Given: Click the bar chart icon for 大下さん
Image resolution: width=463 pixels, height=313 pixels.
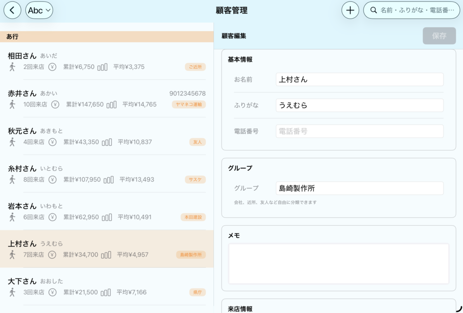Looking at the screenshot, I should [x=105, y=292].
